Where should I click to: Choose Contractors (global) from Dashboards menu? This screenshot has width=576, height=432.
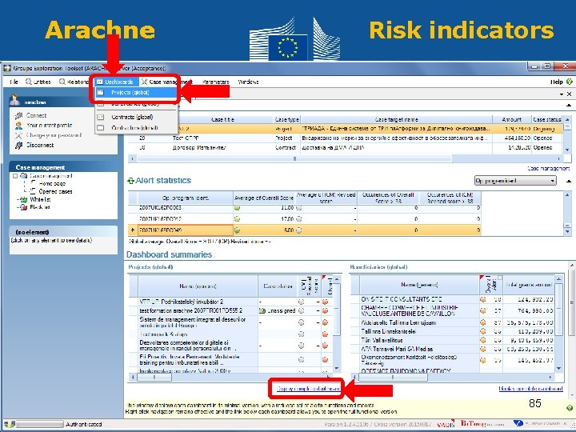coord(136,128)
